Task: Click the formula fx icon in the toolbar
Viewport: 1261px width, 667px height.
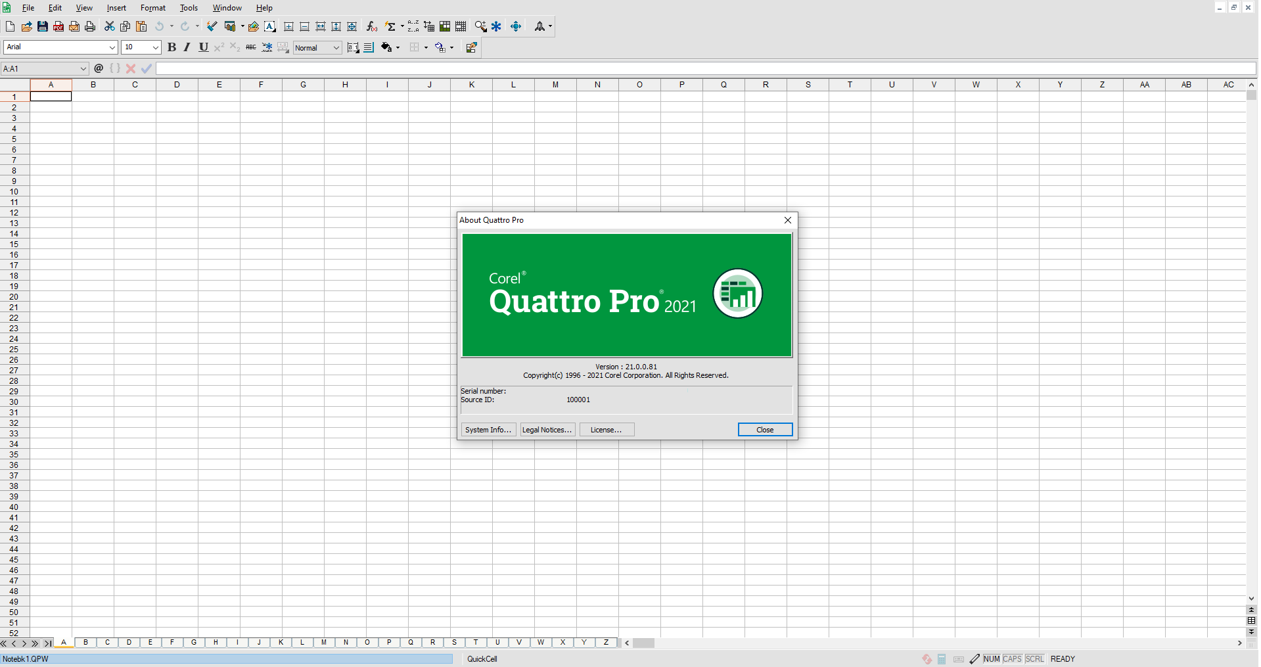Action: [372, 26]
